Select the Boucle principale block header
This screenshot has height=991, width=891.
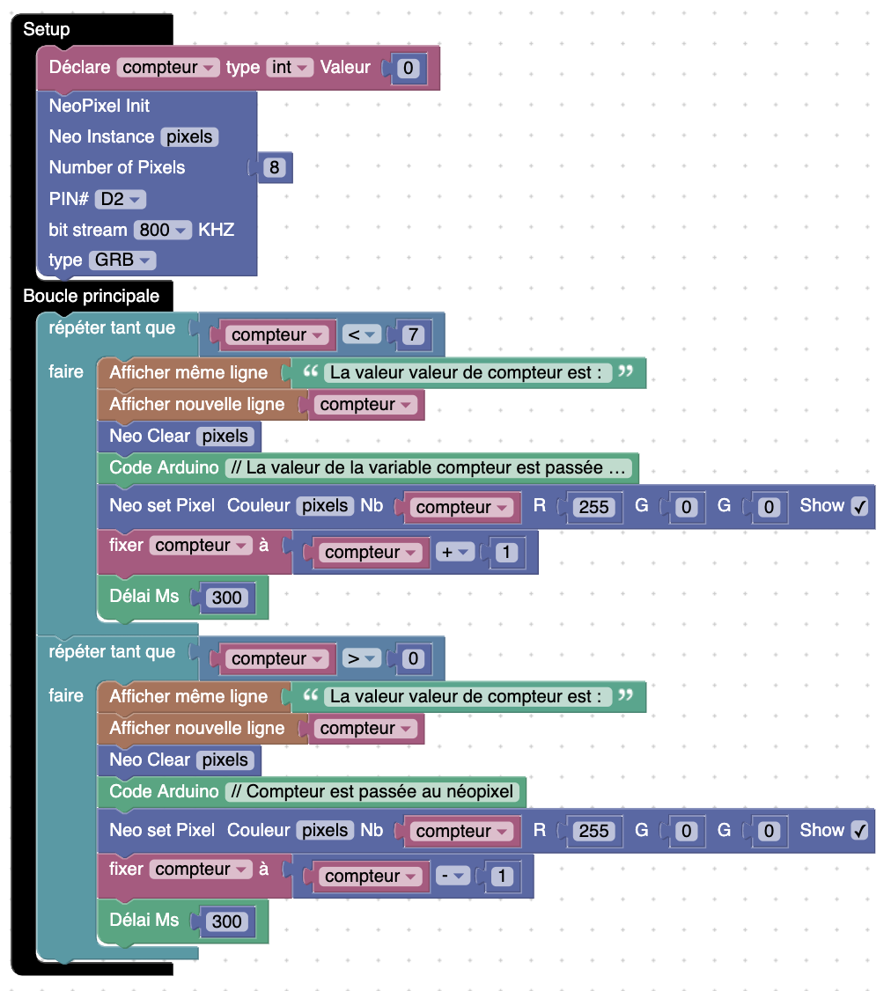coord(92,295)
